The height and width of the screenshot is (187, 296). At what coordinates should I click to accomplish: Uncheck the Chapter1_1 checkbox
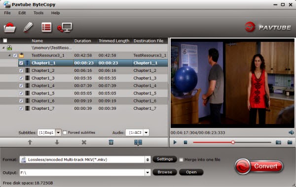click(x=21, y=63)
